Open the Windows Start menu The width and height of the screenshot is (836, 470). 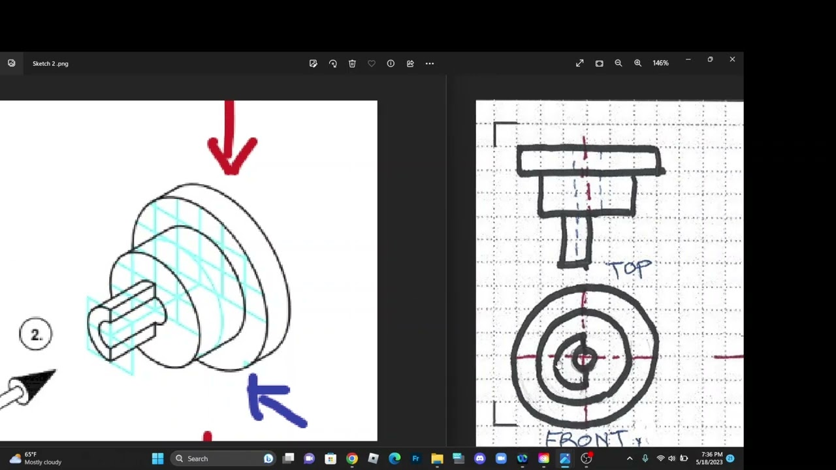pyautogui.click(x=157, y=458)
